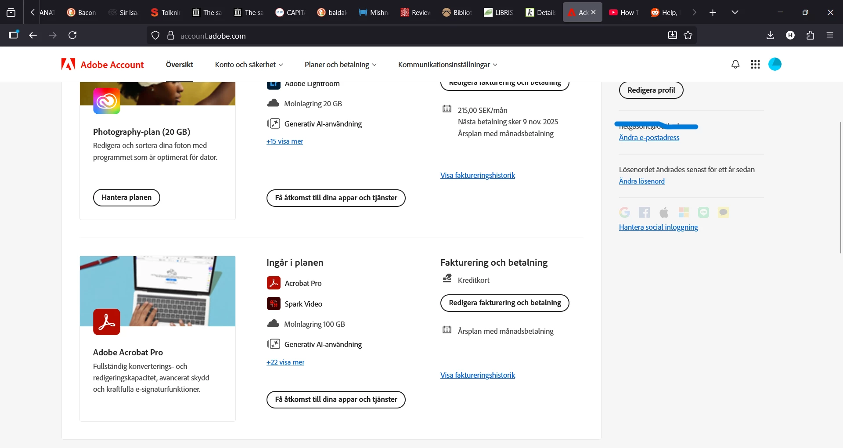Switch to the How T YouTube tab
Viewport: 843px width, 448px height.
click(x=624, y=12)
